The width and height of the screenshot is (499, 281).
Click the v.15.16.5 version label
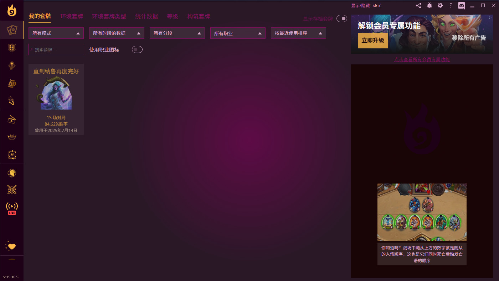(11, 277)
